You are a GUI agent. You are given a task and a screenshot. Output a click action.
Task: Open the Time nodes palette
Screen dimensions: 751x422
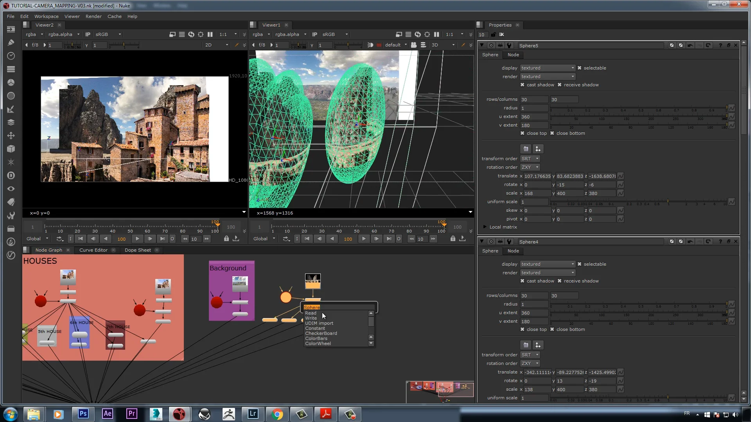coord(11,56)
